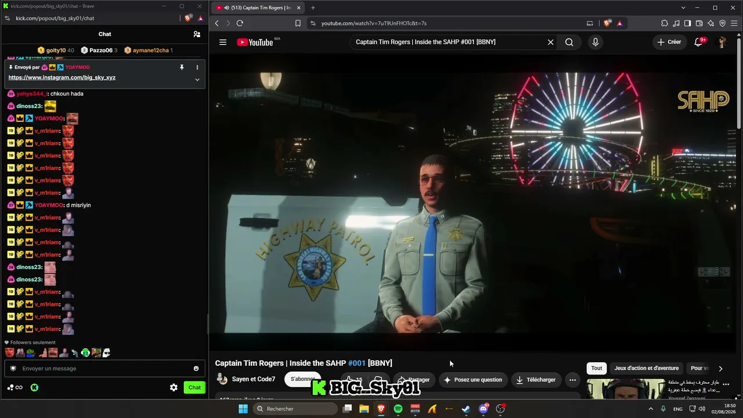Show next filter chips with right arrow

click(x=720, y=368)
